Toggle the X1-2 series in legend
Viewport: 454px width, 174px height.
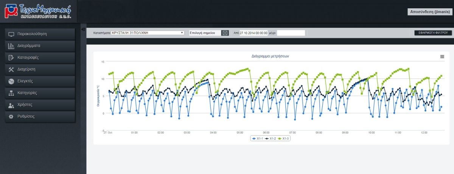tap(271, 139)
